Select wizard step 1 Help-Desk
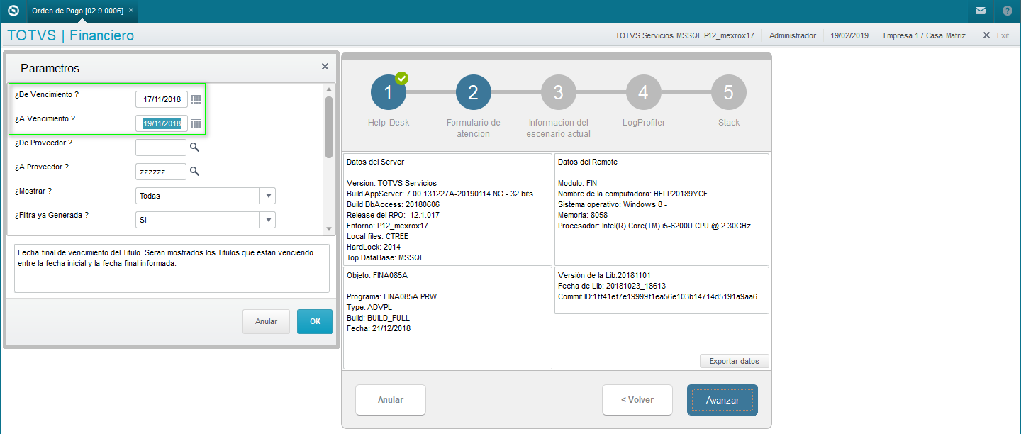This screenshot has width=1021, height=434. tap(389, 92)
